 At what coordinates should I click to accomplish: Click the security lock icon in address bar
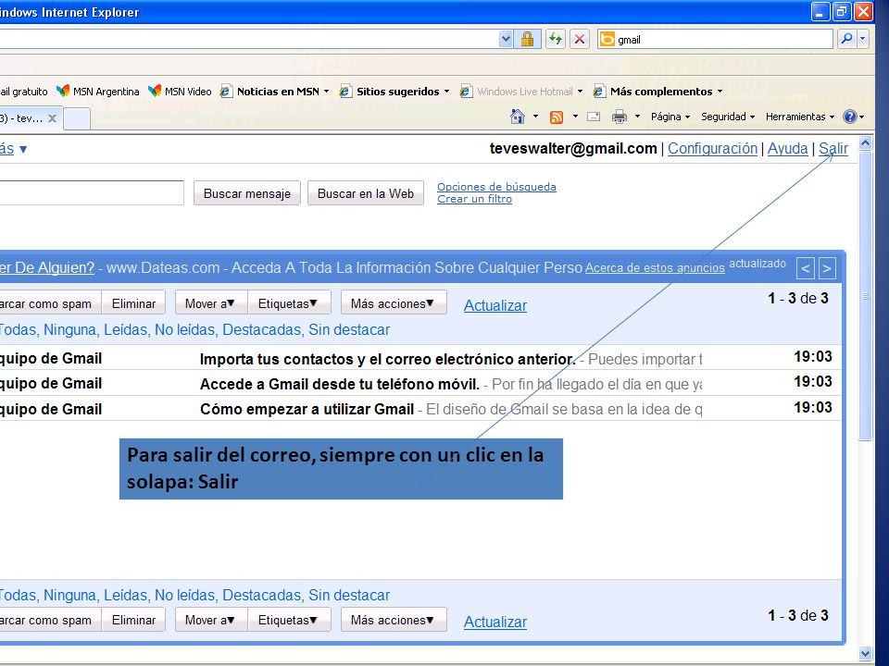pyautogui.click(x=527, y=39)
